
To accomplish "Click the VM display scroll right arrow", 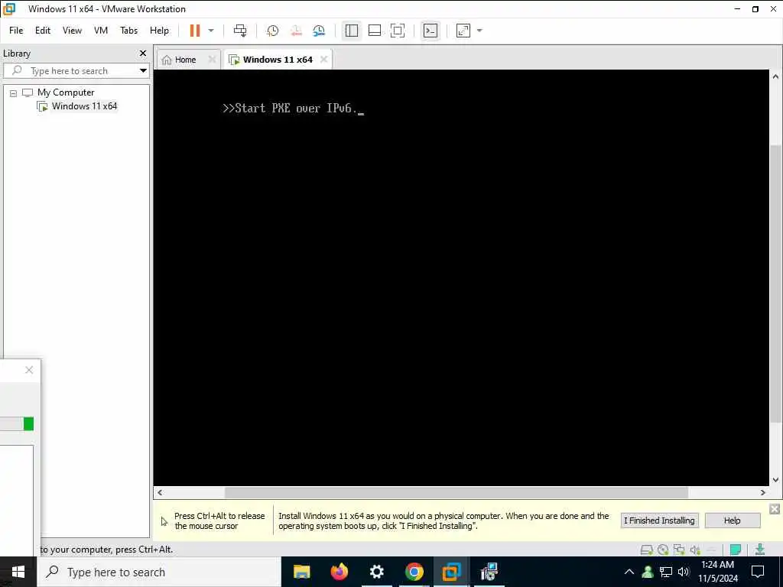I will point(762,493).
